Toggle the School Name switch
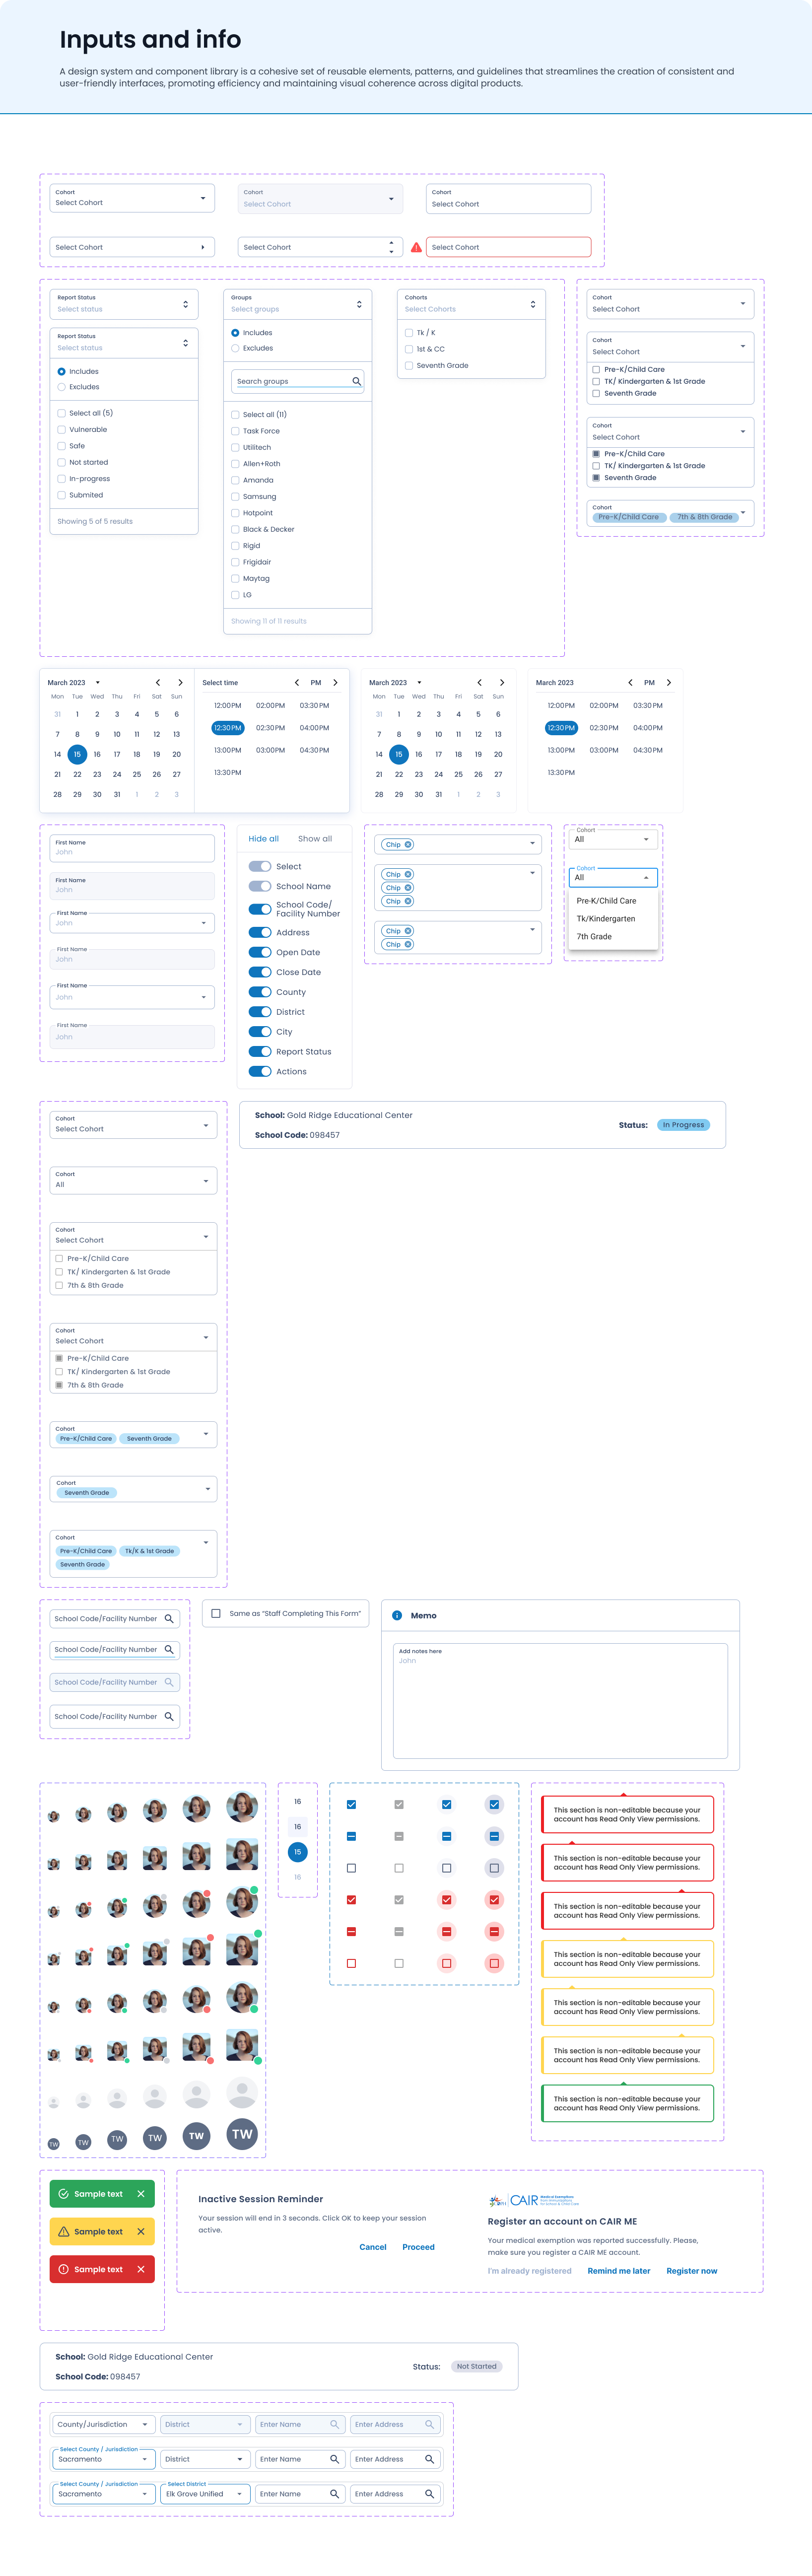This screenshot has height=2576, width=812. tap(260, 886)
